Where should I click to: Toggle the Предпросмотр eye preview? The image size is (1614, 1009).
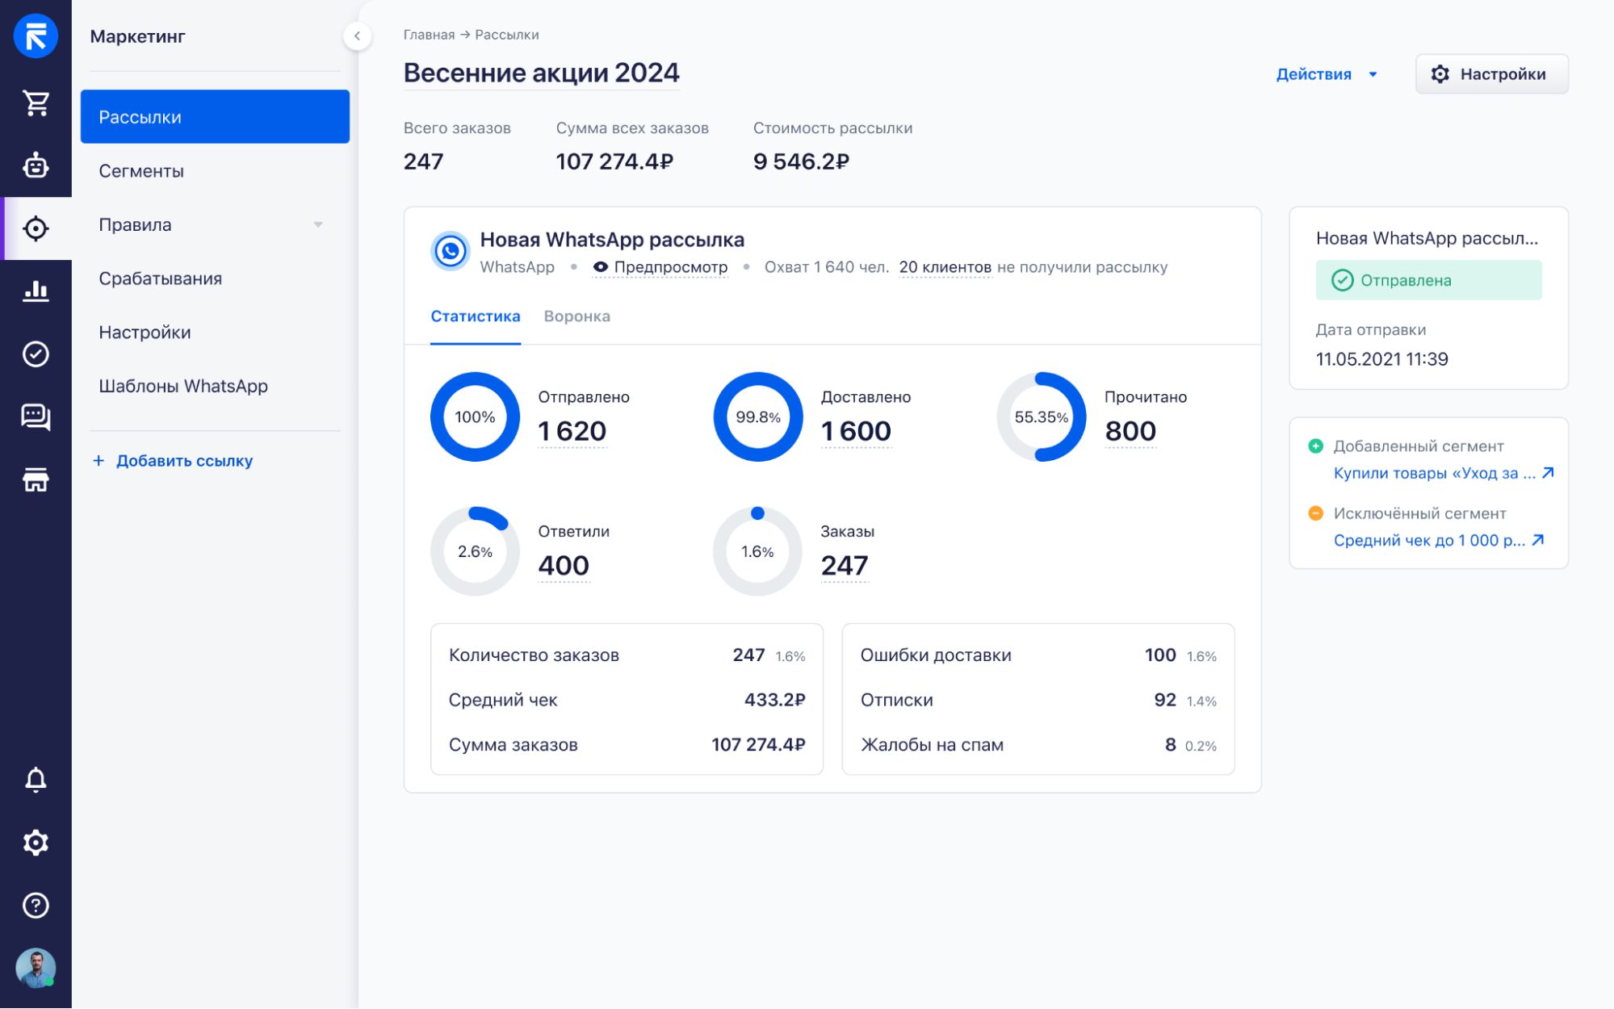[660, 267]
